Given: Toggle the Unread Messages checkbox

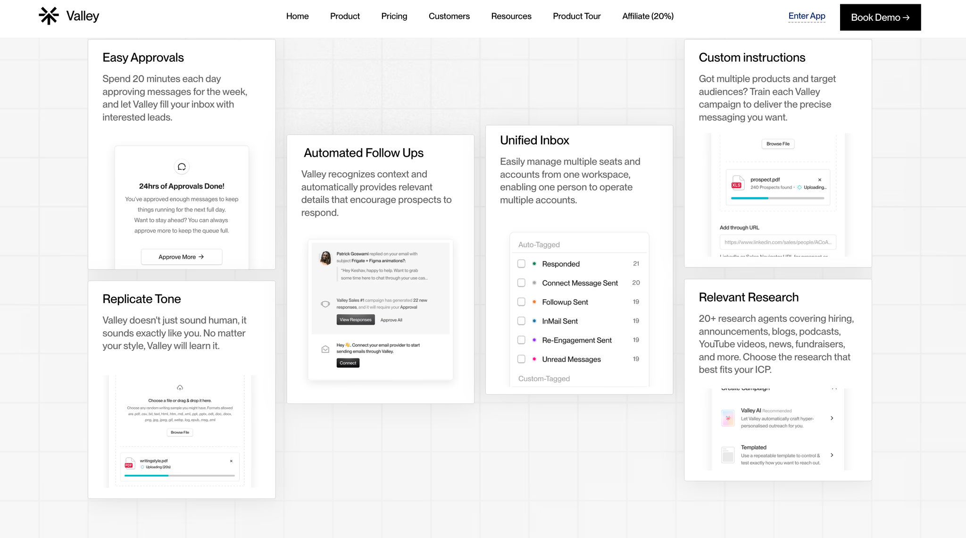Looking at the screenshot, I should [x=521, y=359].
